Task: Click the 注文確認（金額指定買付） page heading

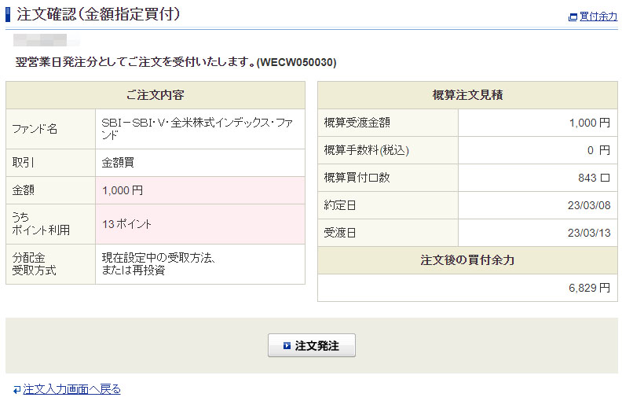Action: (x=98, y=13)
